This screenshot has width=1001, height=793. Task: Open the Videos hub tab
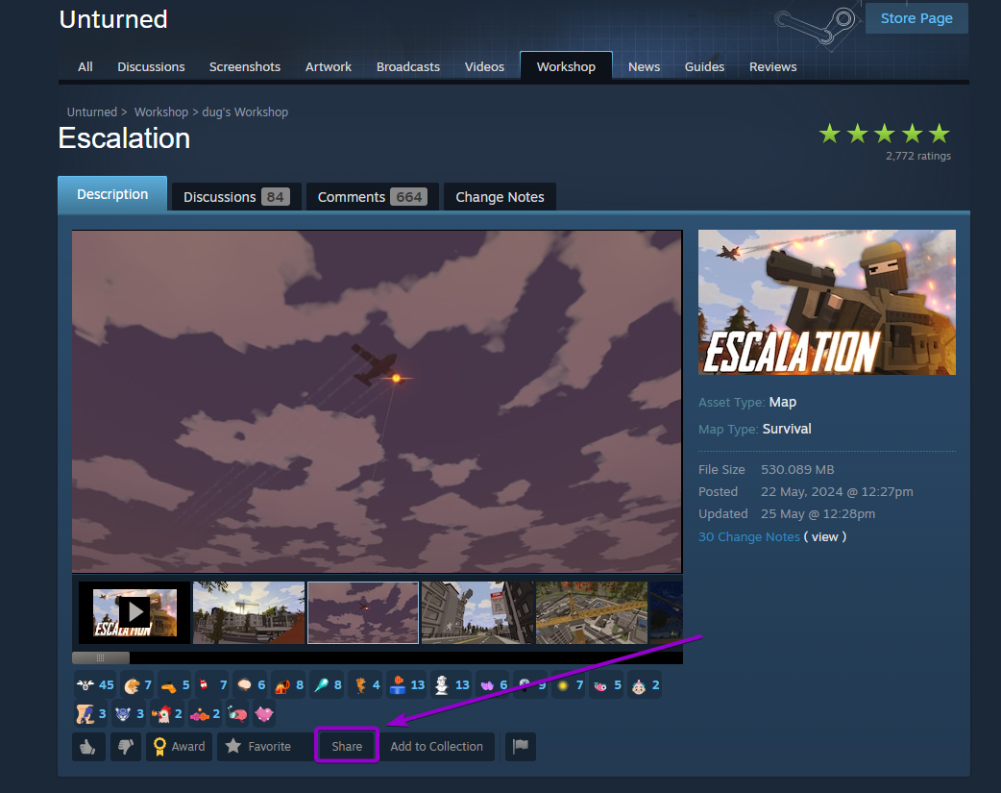click(484, 66)
